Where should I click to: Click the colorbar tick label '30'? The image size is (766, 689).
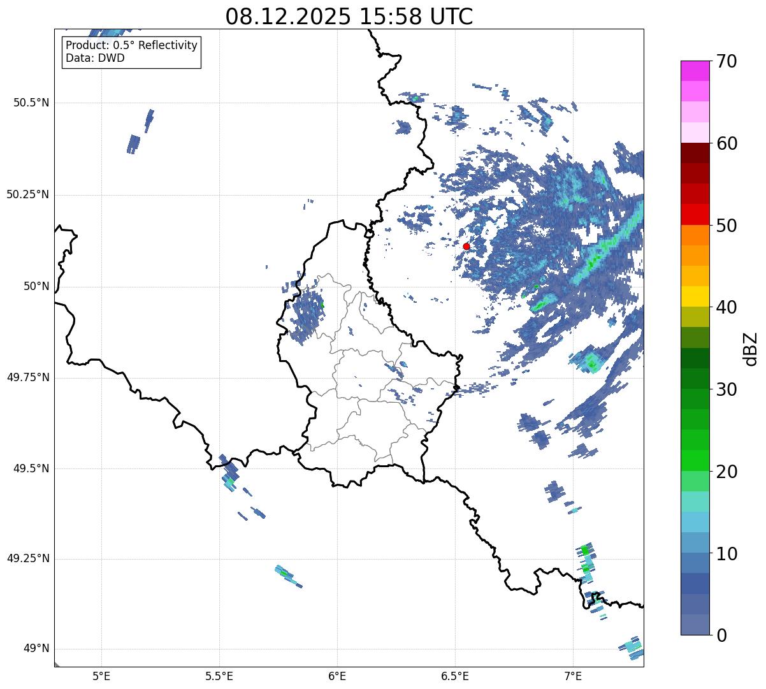pyautogui.click(x=727, y=389)
